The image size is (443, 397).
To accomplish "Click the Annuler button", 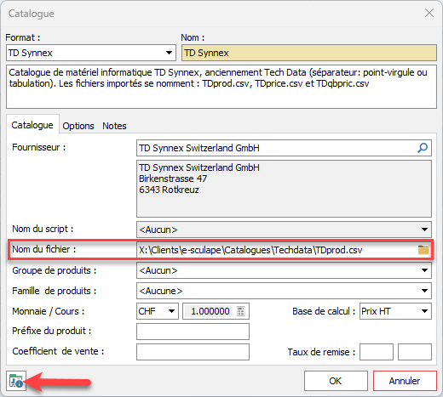I will tap(405, 381).
